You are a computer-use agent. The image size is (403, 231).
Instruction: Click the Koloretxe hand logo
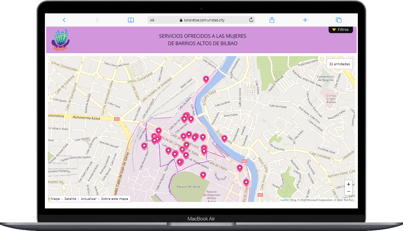click(x=60, y=39)
